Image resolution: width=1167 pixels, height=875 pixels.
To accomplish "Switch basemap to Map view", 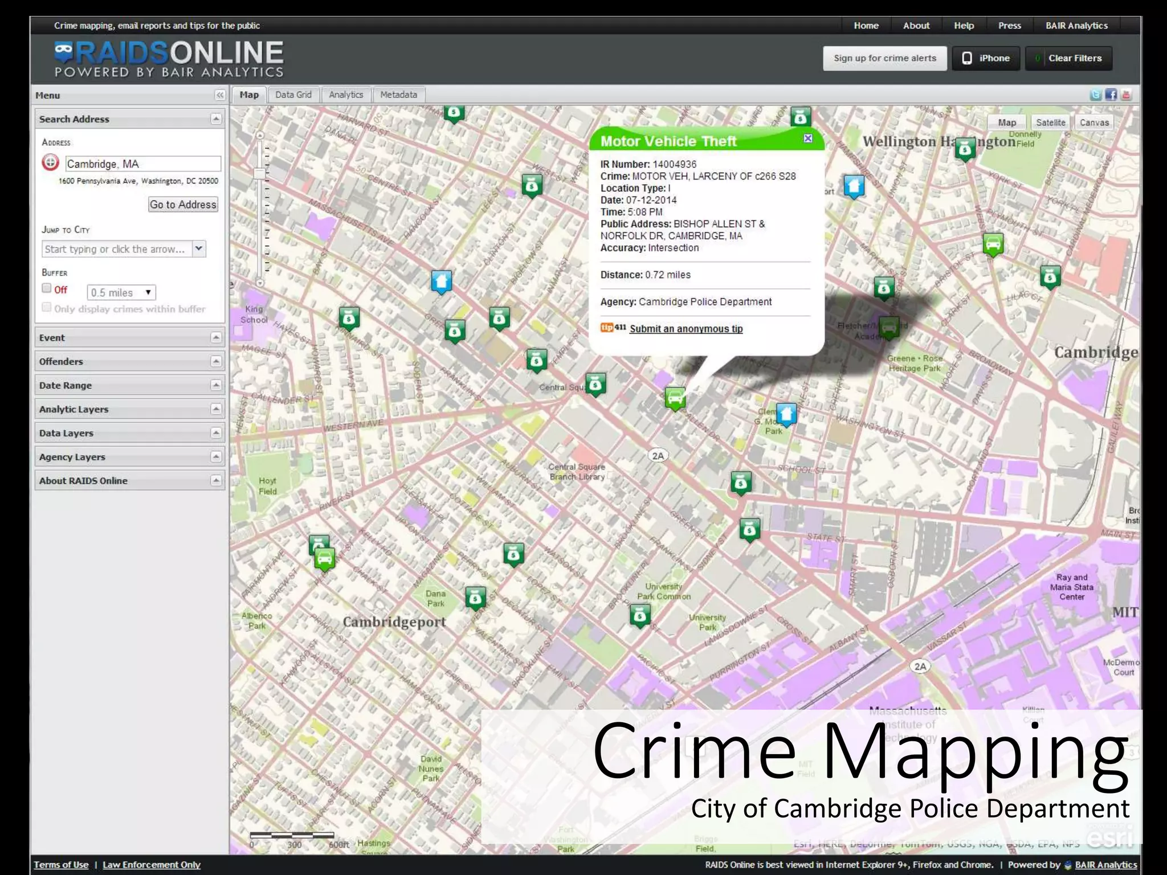I will pos(1007,122).
